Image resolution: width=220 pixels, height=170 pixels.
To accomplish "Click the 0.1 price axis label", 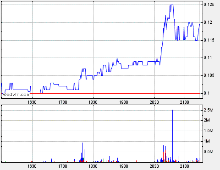I will pyautogui.click(x=207, y=93).
